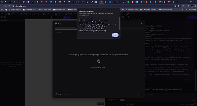
Task: Click the Ask AI message input field
Action: (161, 97)
